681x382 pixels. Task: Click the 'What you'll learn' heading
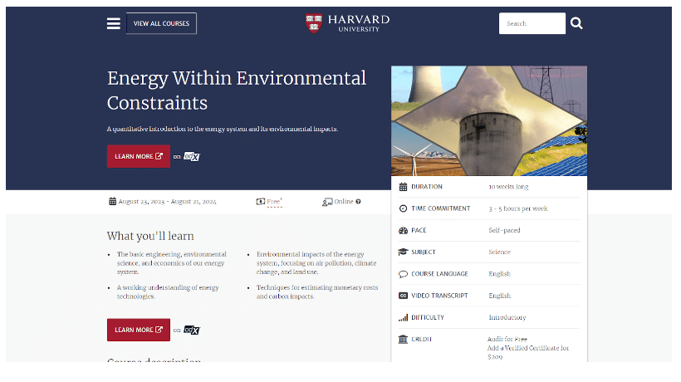coord(150,236)
